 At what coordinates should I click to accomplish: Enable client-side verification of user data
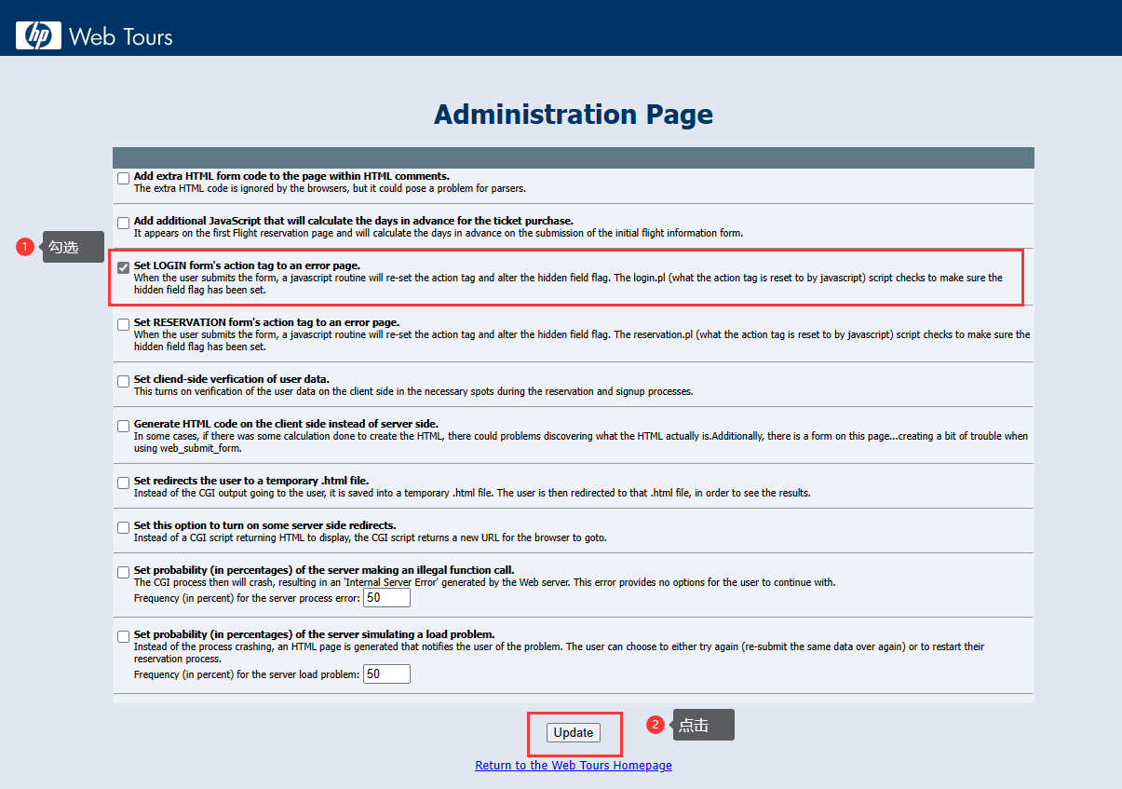pos(123,381)
